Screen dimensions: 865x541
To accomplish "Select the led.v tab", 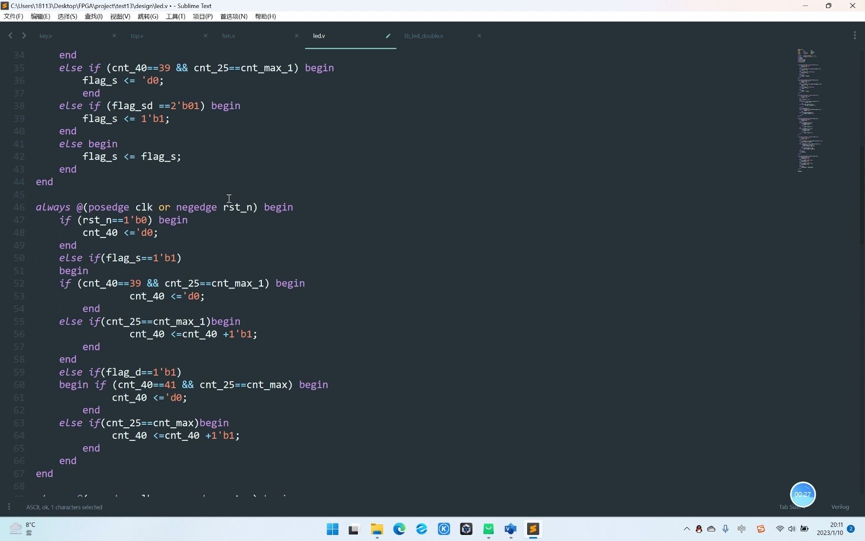I will click(x=319, y=36).
